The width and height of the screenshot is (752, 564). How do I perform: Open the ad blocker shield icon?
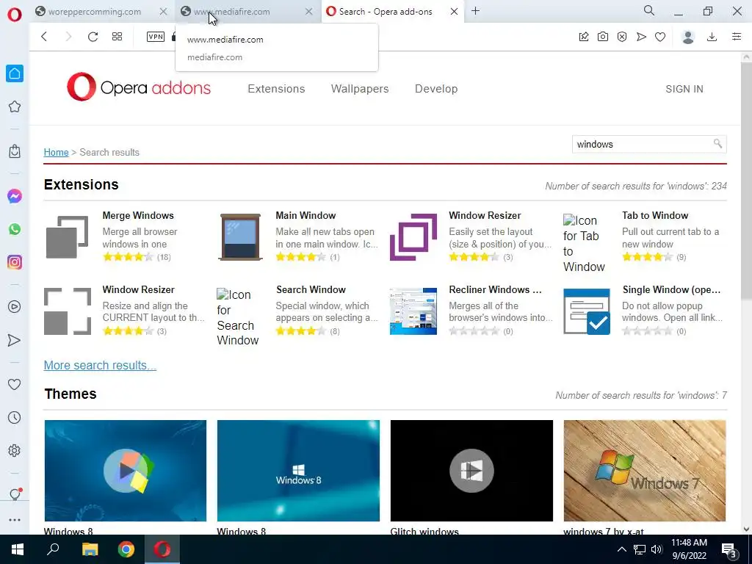click(x=622, y=37)
